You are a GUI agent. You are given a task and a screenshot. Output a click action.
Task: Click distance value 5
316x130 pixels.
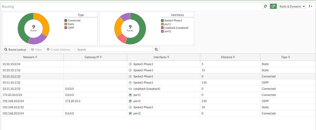point(202,64)
